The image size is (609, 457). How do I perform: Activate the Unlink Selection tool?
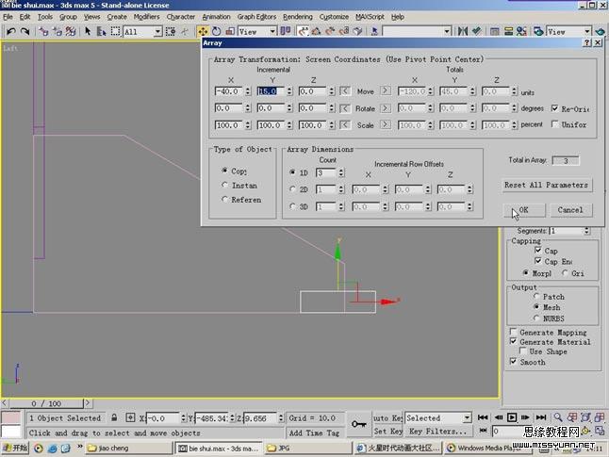coord(58,31)
